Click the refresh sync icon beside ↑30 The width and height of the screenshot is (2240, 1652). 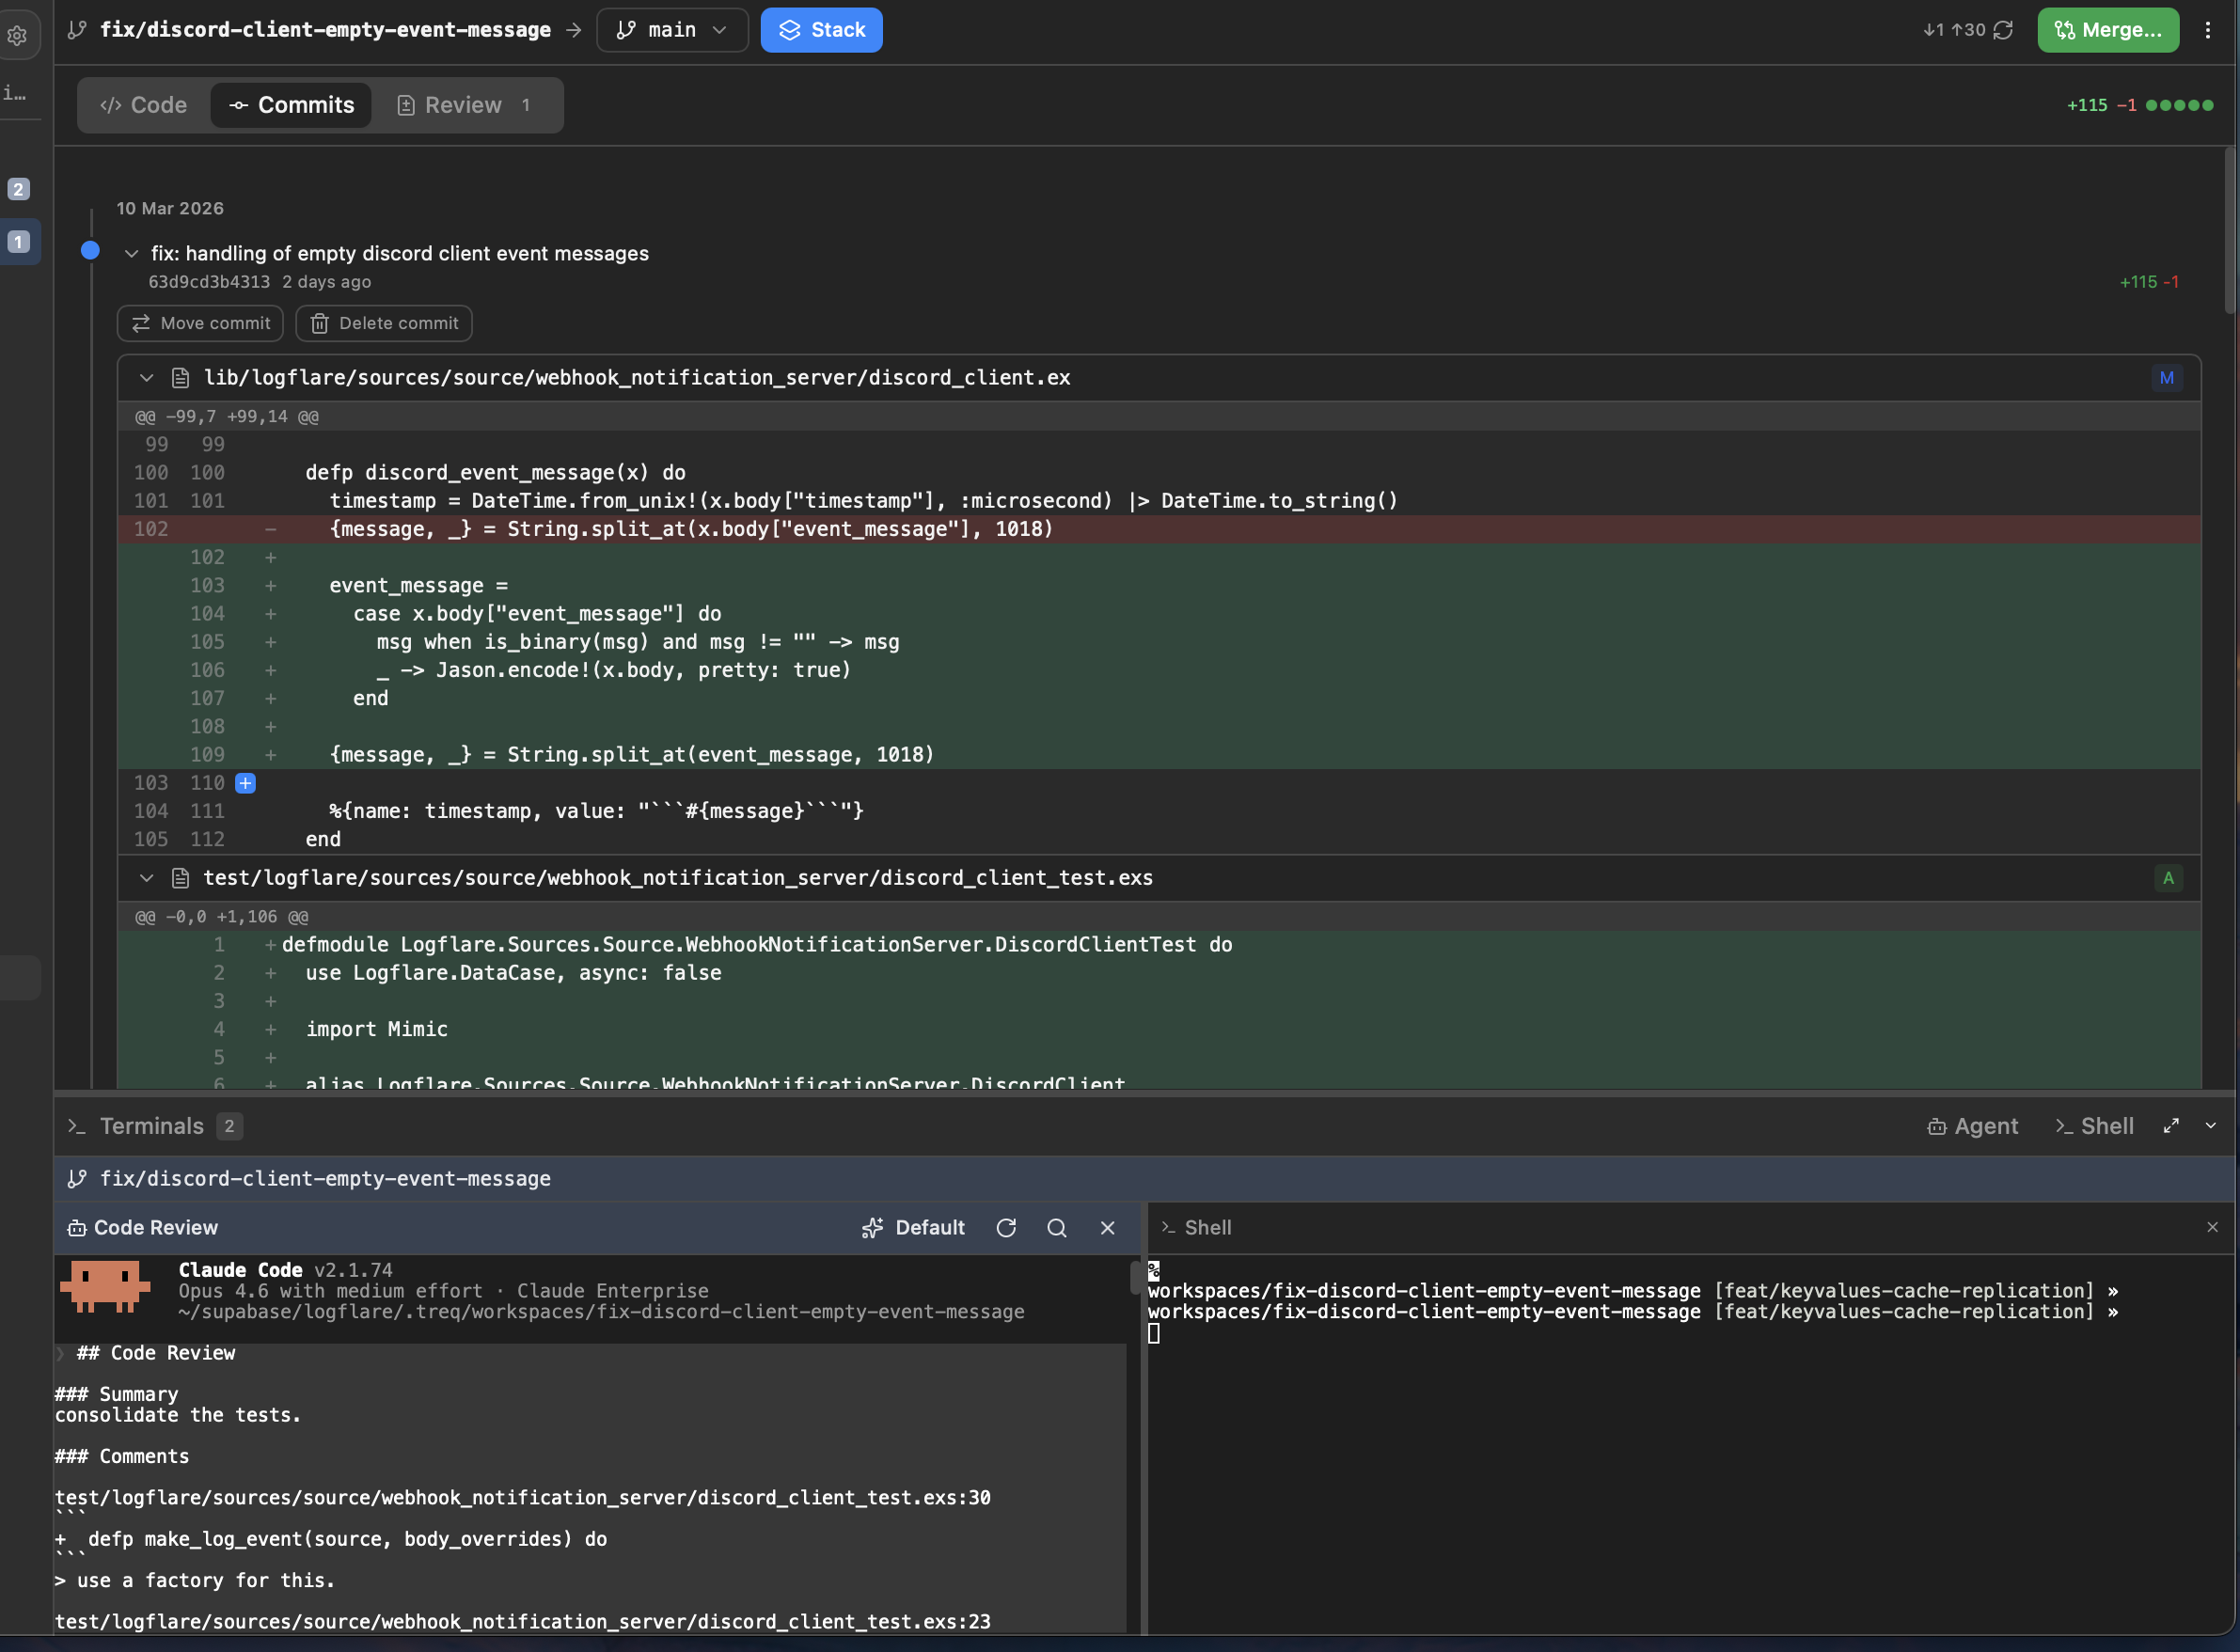coord(2003,30)
